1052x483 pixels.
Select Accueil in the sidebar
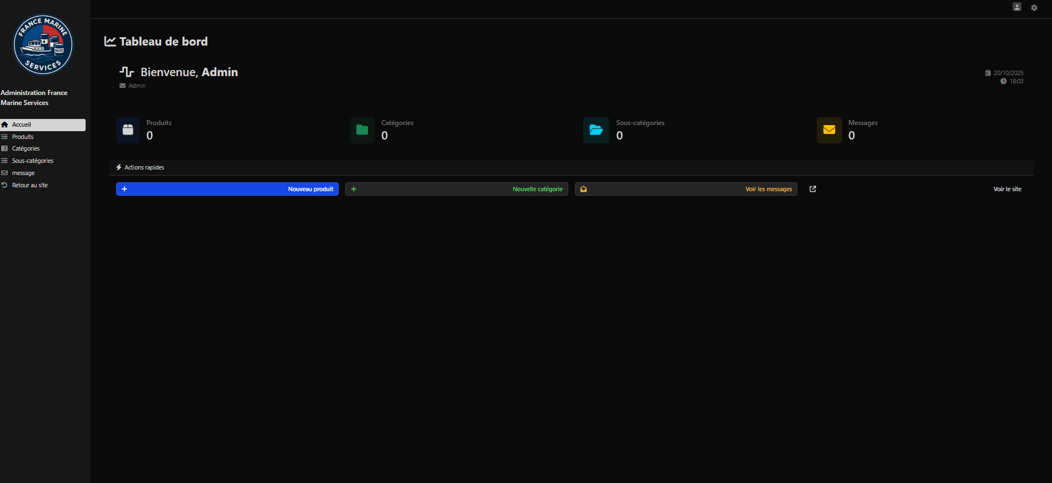[x=22, y=125]
